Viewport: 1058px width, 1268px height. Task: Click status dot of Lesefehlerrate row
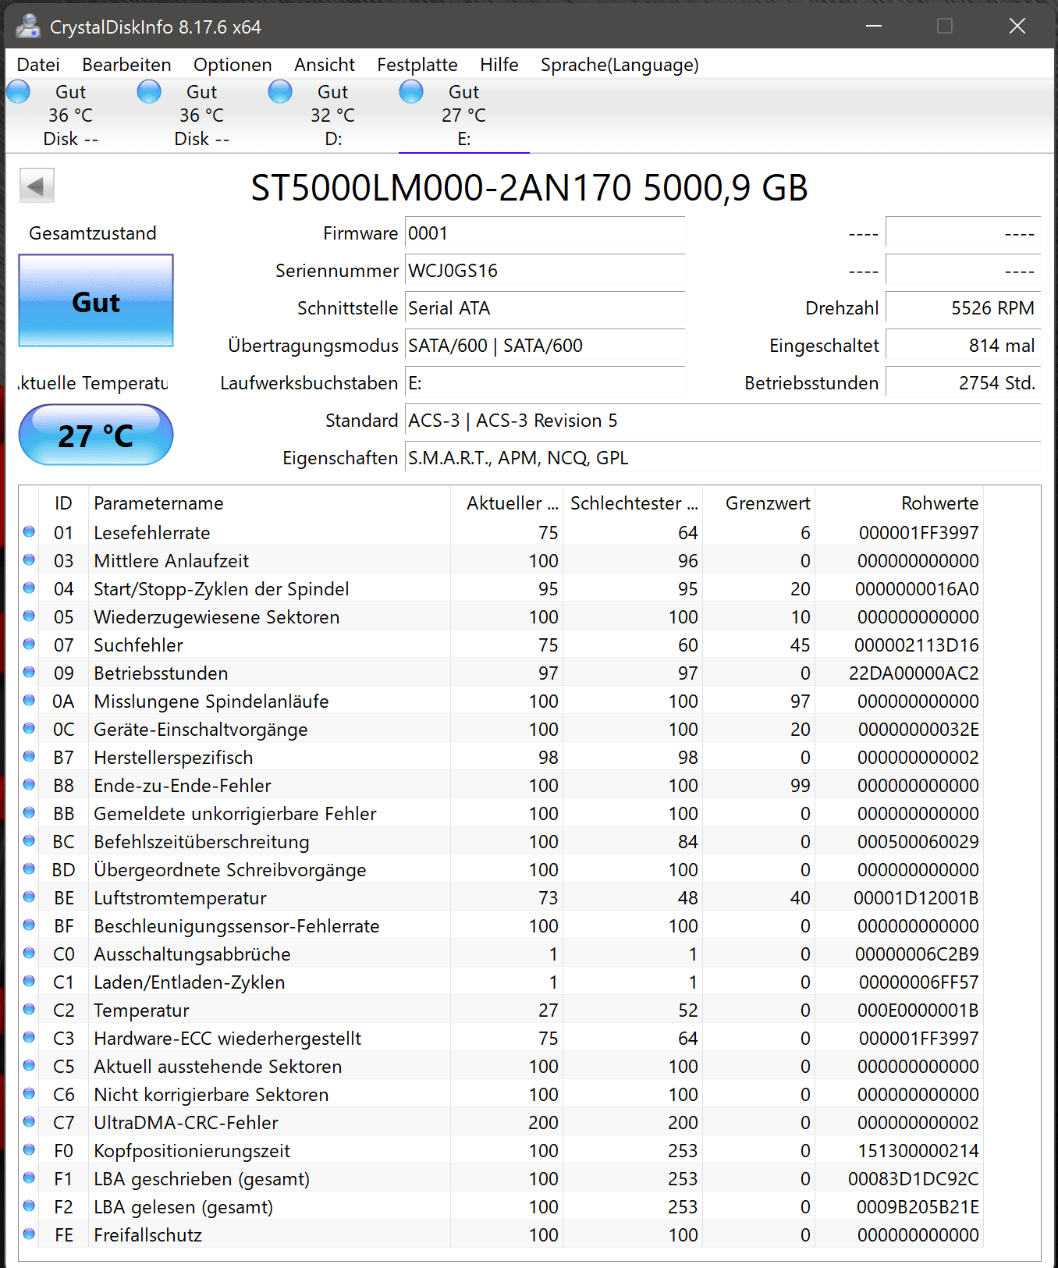point(29,531)
